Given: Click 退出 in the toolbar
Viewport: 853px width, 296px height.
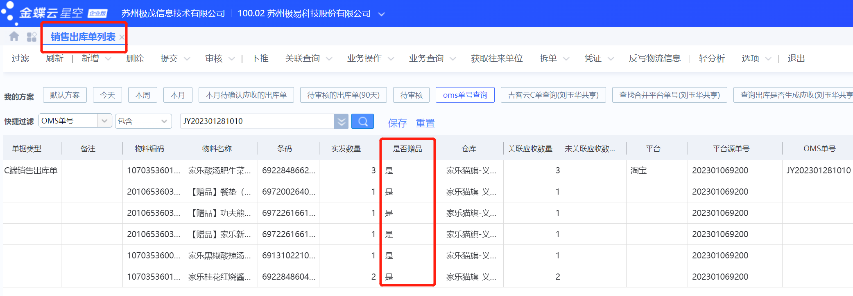Looking at the screenshot, I should [x=796, y=58].
